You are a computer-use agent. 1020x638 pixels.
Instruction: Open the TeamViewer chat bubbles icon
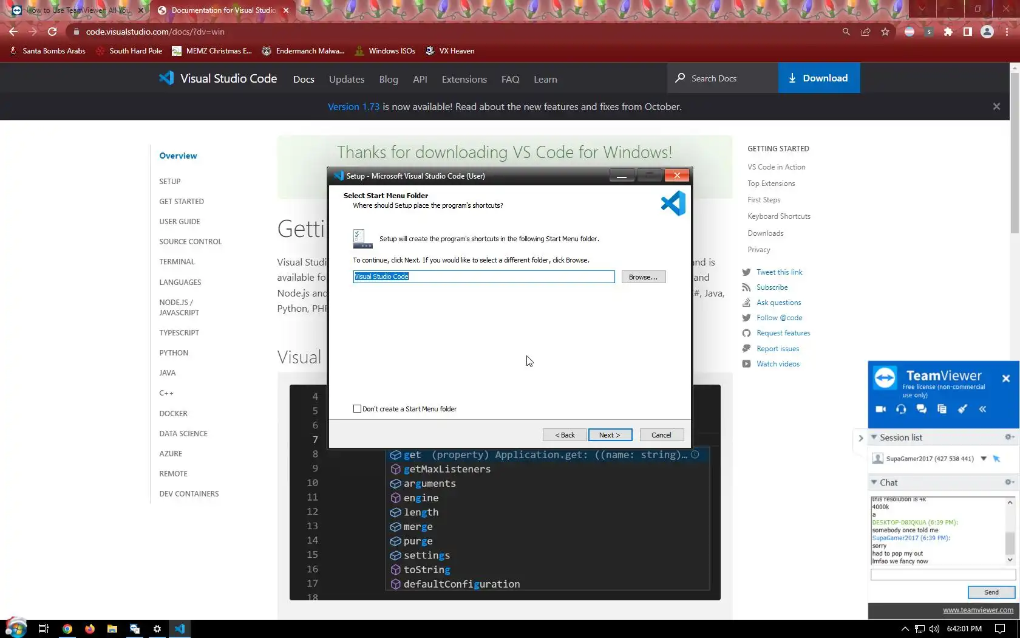pos(922,410)
